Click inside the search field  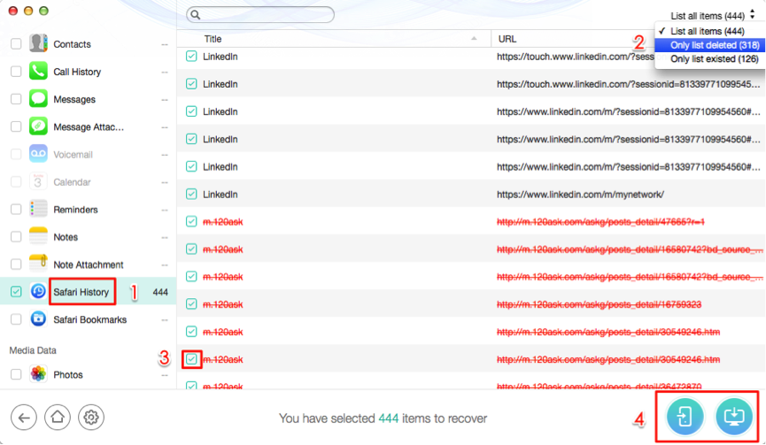[x=260, y=15]
